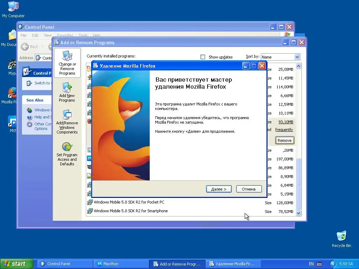The image size is (359, 269).
Task: Select Add New Programs icon
Action: pyautogui.click(x=67, y=92)
